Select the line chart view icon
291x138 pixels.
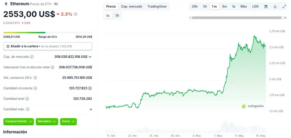click(x=108, y=15)
